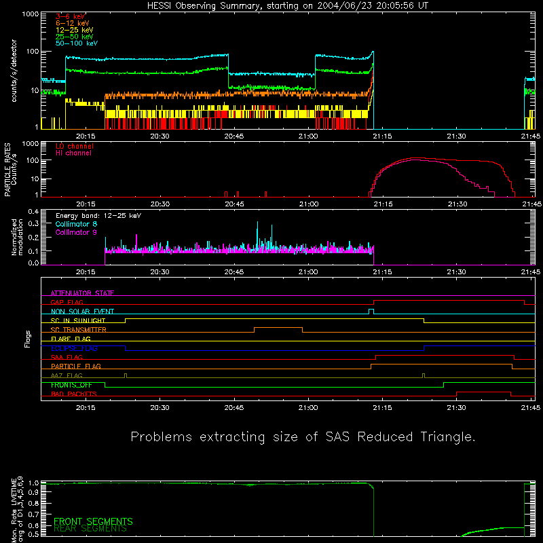Viewport: 543px width, 543px height.
Task: Click the FRONT SEGMENTS legend label
Action: pyautogui.click(x=93, y=521)
